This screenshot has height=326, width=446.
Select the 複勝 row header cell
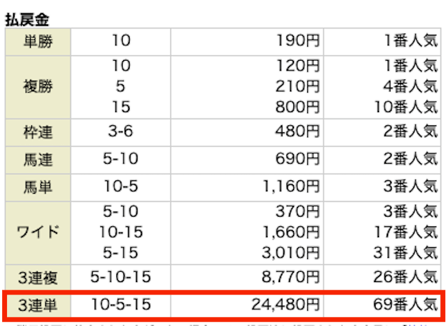point(38,87)
